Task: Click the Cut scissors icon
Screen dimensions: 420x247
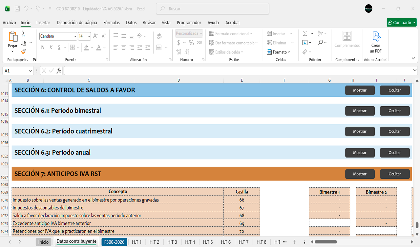Action: pos(23,34)
